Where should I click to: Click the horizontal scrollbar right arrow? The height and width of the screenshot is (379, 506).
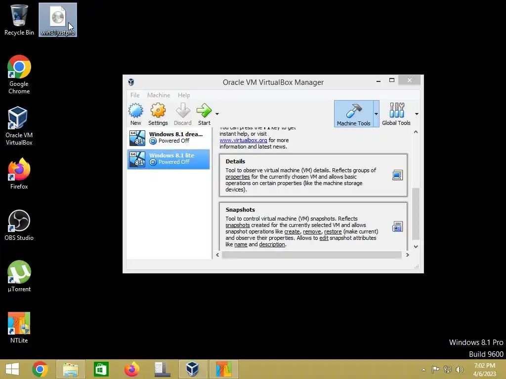click(407, 255)
